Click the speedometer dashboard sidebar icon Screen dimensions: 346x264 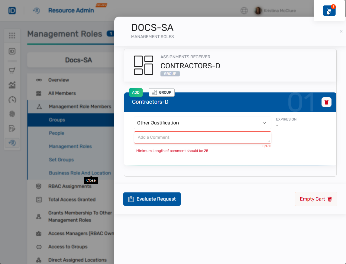(12, 100)
